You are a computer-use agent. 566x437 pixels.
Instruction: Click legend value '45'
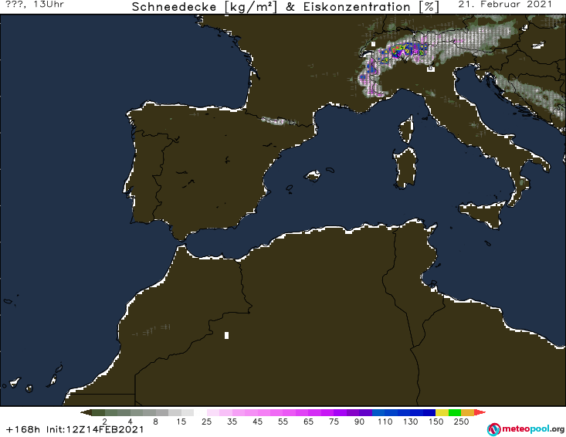pos(257,422)
